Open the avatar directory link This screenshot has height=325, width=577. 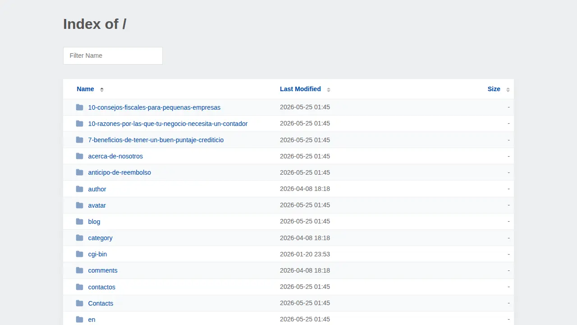click(x=97, y=205)
